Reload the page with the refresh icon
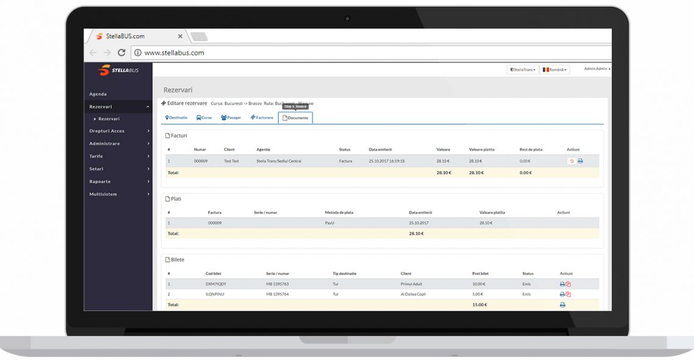This screenshot has height=361, width=694. pos(121,52)
